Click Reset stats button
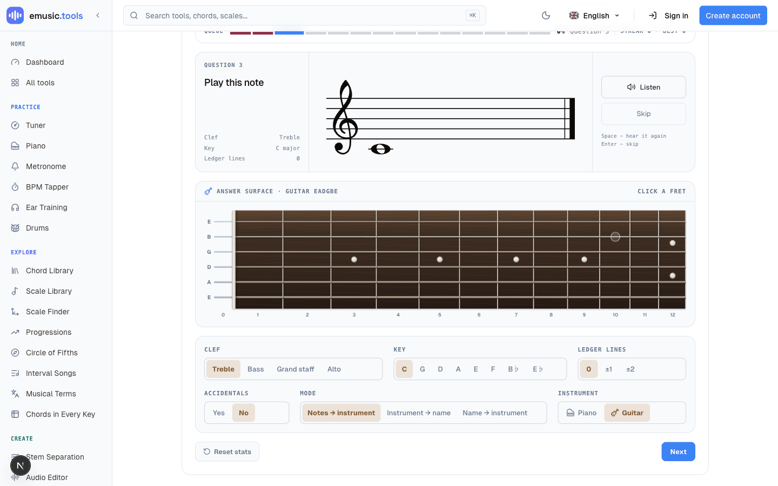 tap(227, 452)
